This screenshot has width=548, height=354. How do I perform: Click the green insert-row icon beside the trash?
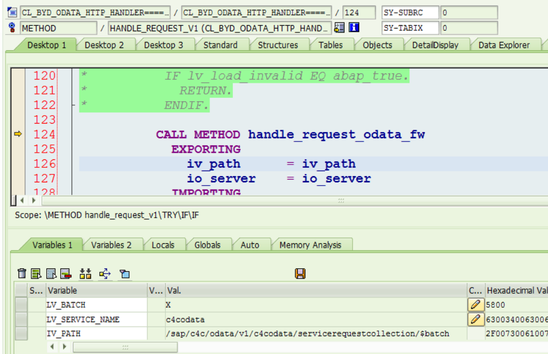tap(36, 273)
